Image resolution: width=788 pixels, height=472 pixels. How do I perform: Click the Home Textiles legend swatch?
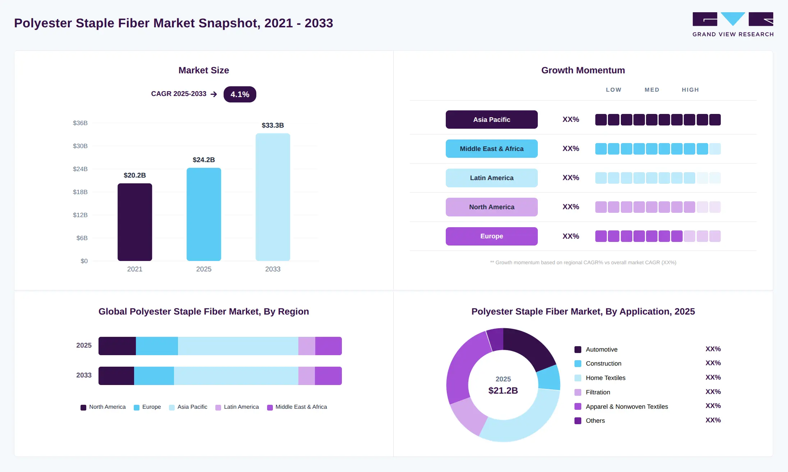[x=578, y=378]
